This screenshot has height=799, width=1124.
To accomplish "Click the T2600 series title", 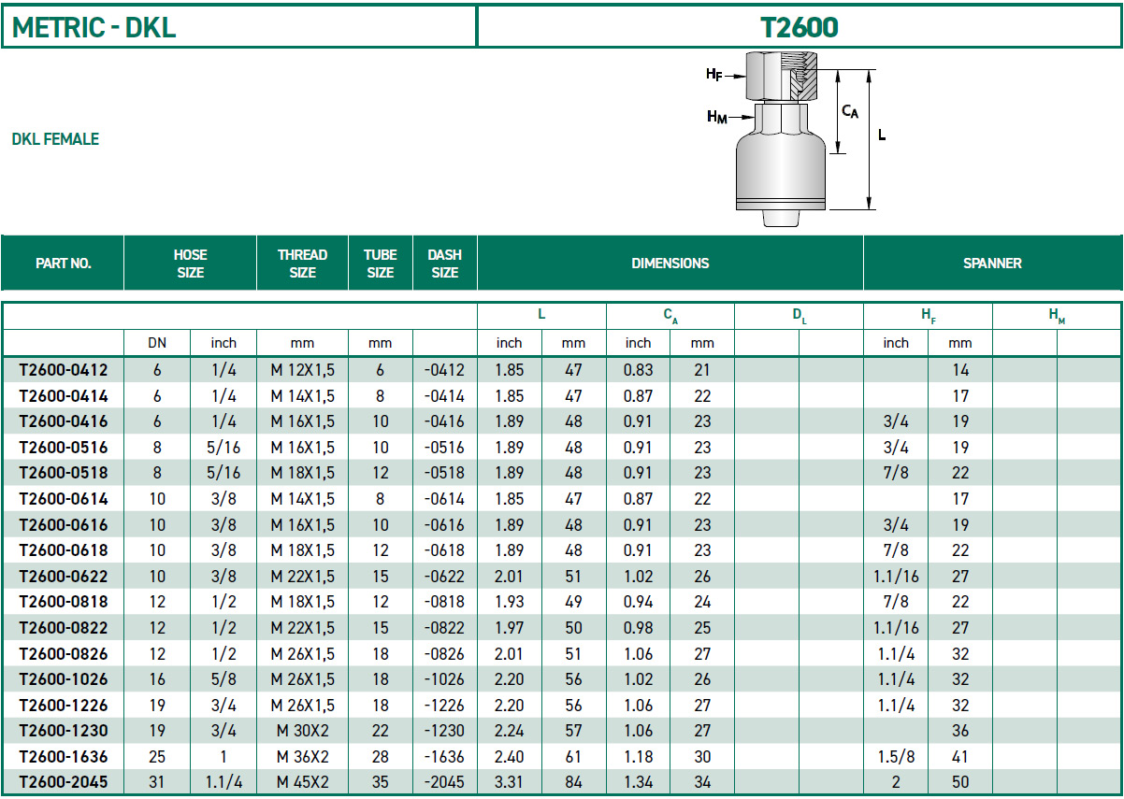I will 800,27.
